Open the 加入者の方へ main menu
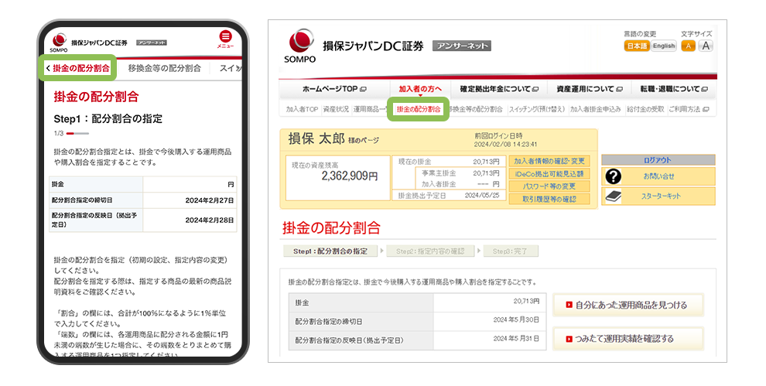The height and width of the screenshot is (386, 766). [420, 89]
